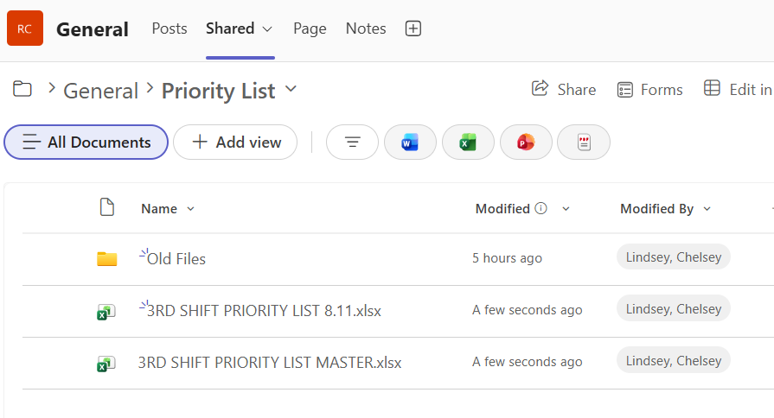Open the Old Files folder

pos(176,259)
